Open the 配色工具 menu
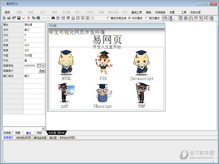The width and height of the screenshot is (219, 164). point(137,12)
